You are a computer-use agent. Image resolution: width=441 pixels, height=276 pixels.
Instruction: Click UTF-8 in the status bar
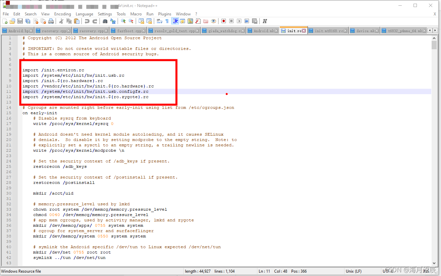click(x=387, y=271)
